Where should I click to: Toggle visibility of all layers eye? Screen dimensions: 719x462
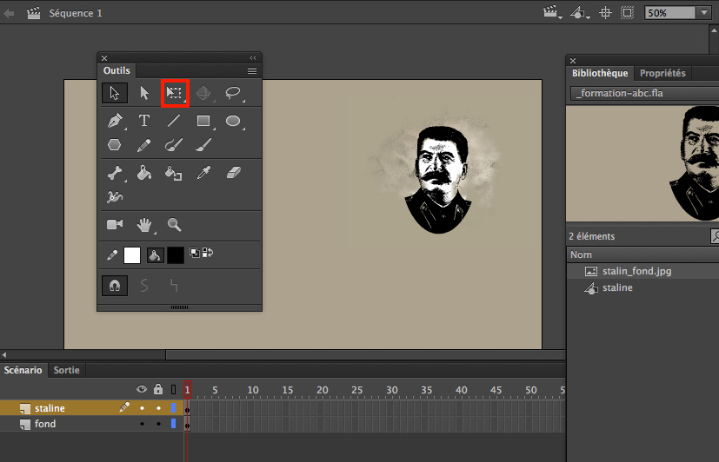[142, 389]
